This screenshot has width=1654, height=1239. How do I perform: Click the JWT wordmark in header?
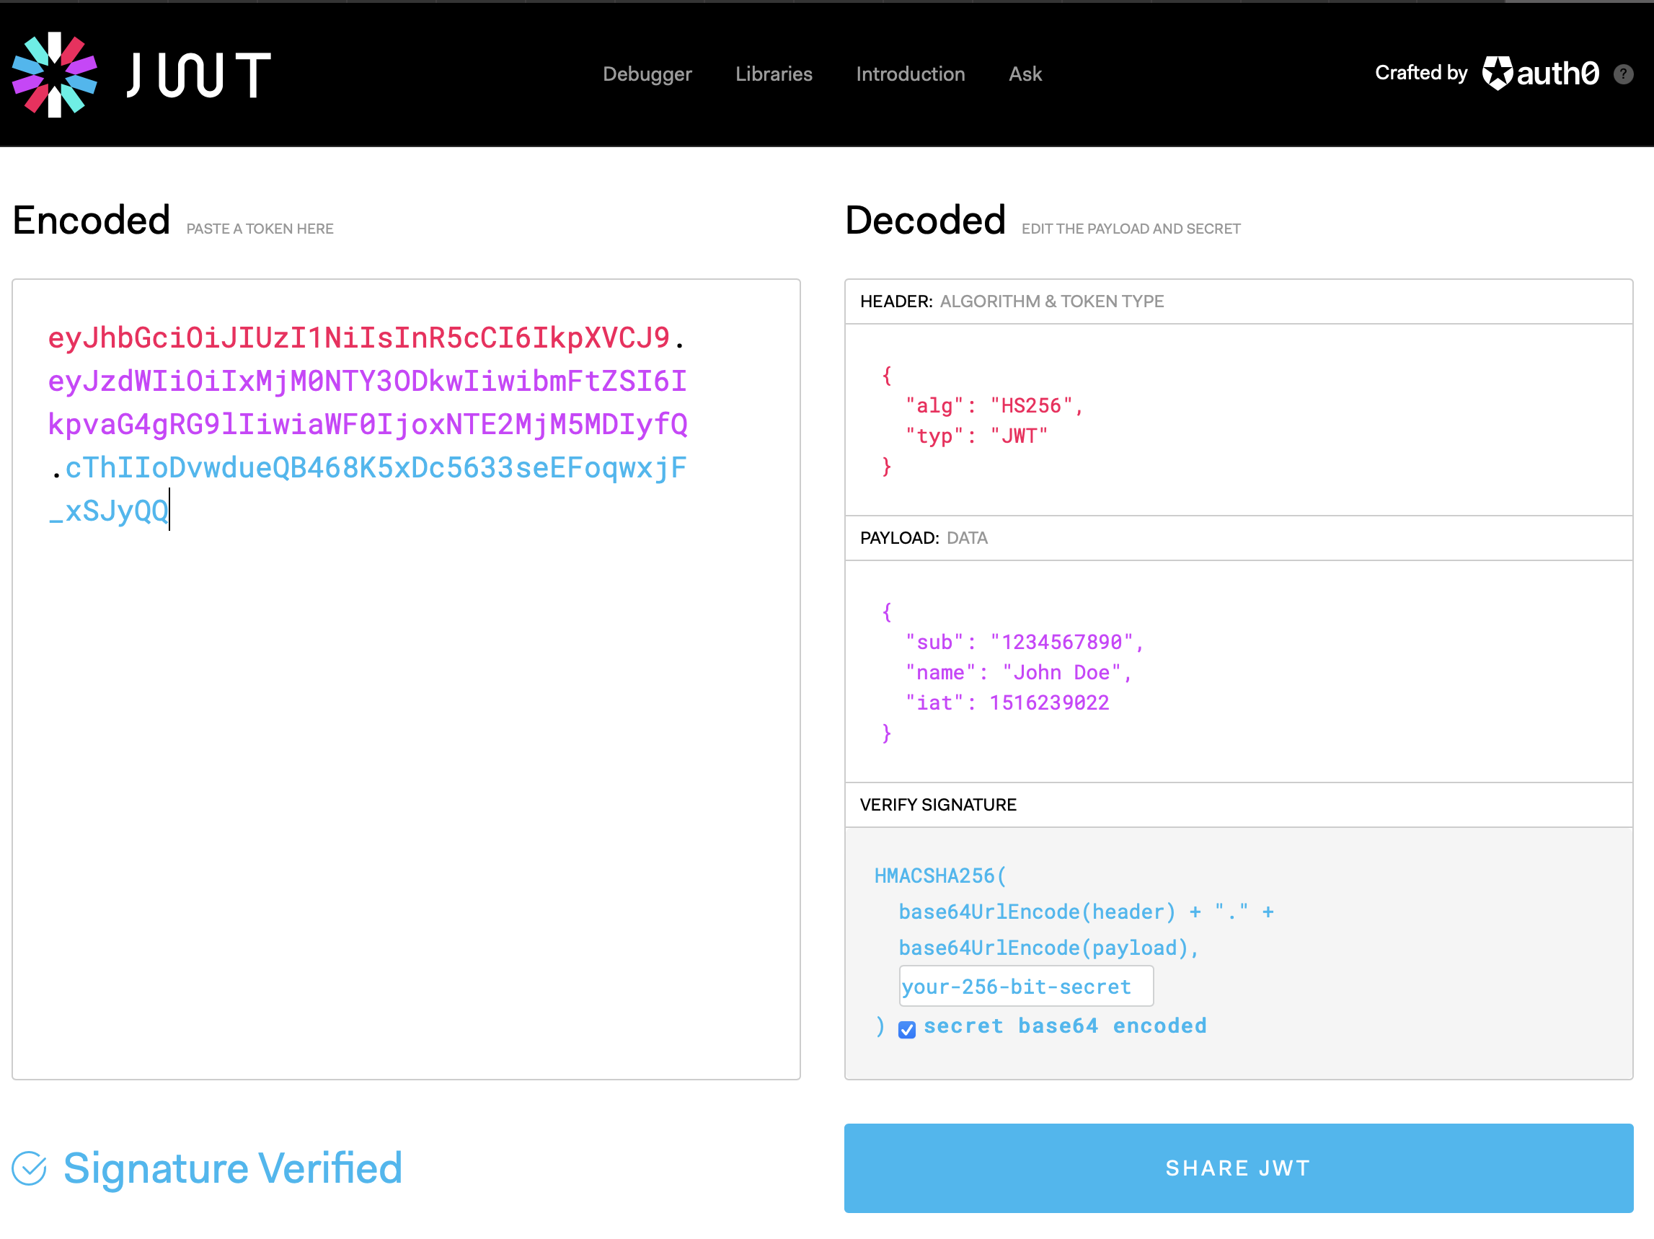click(x=199, y=75)
